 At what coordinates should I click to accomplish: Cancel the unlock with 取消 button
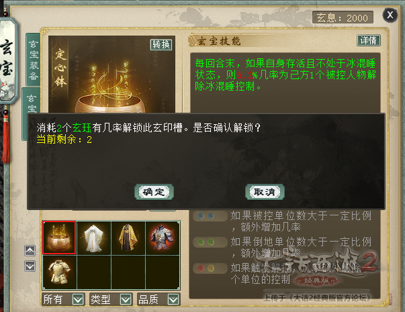(265, 192)
